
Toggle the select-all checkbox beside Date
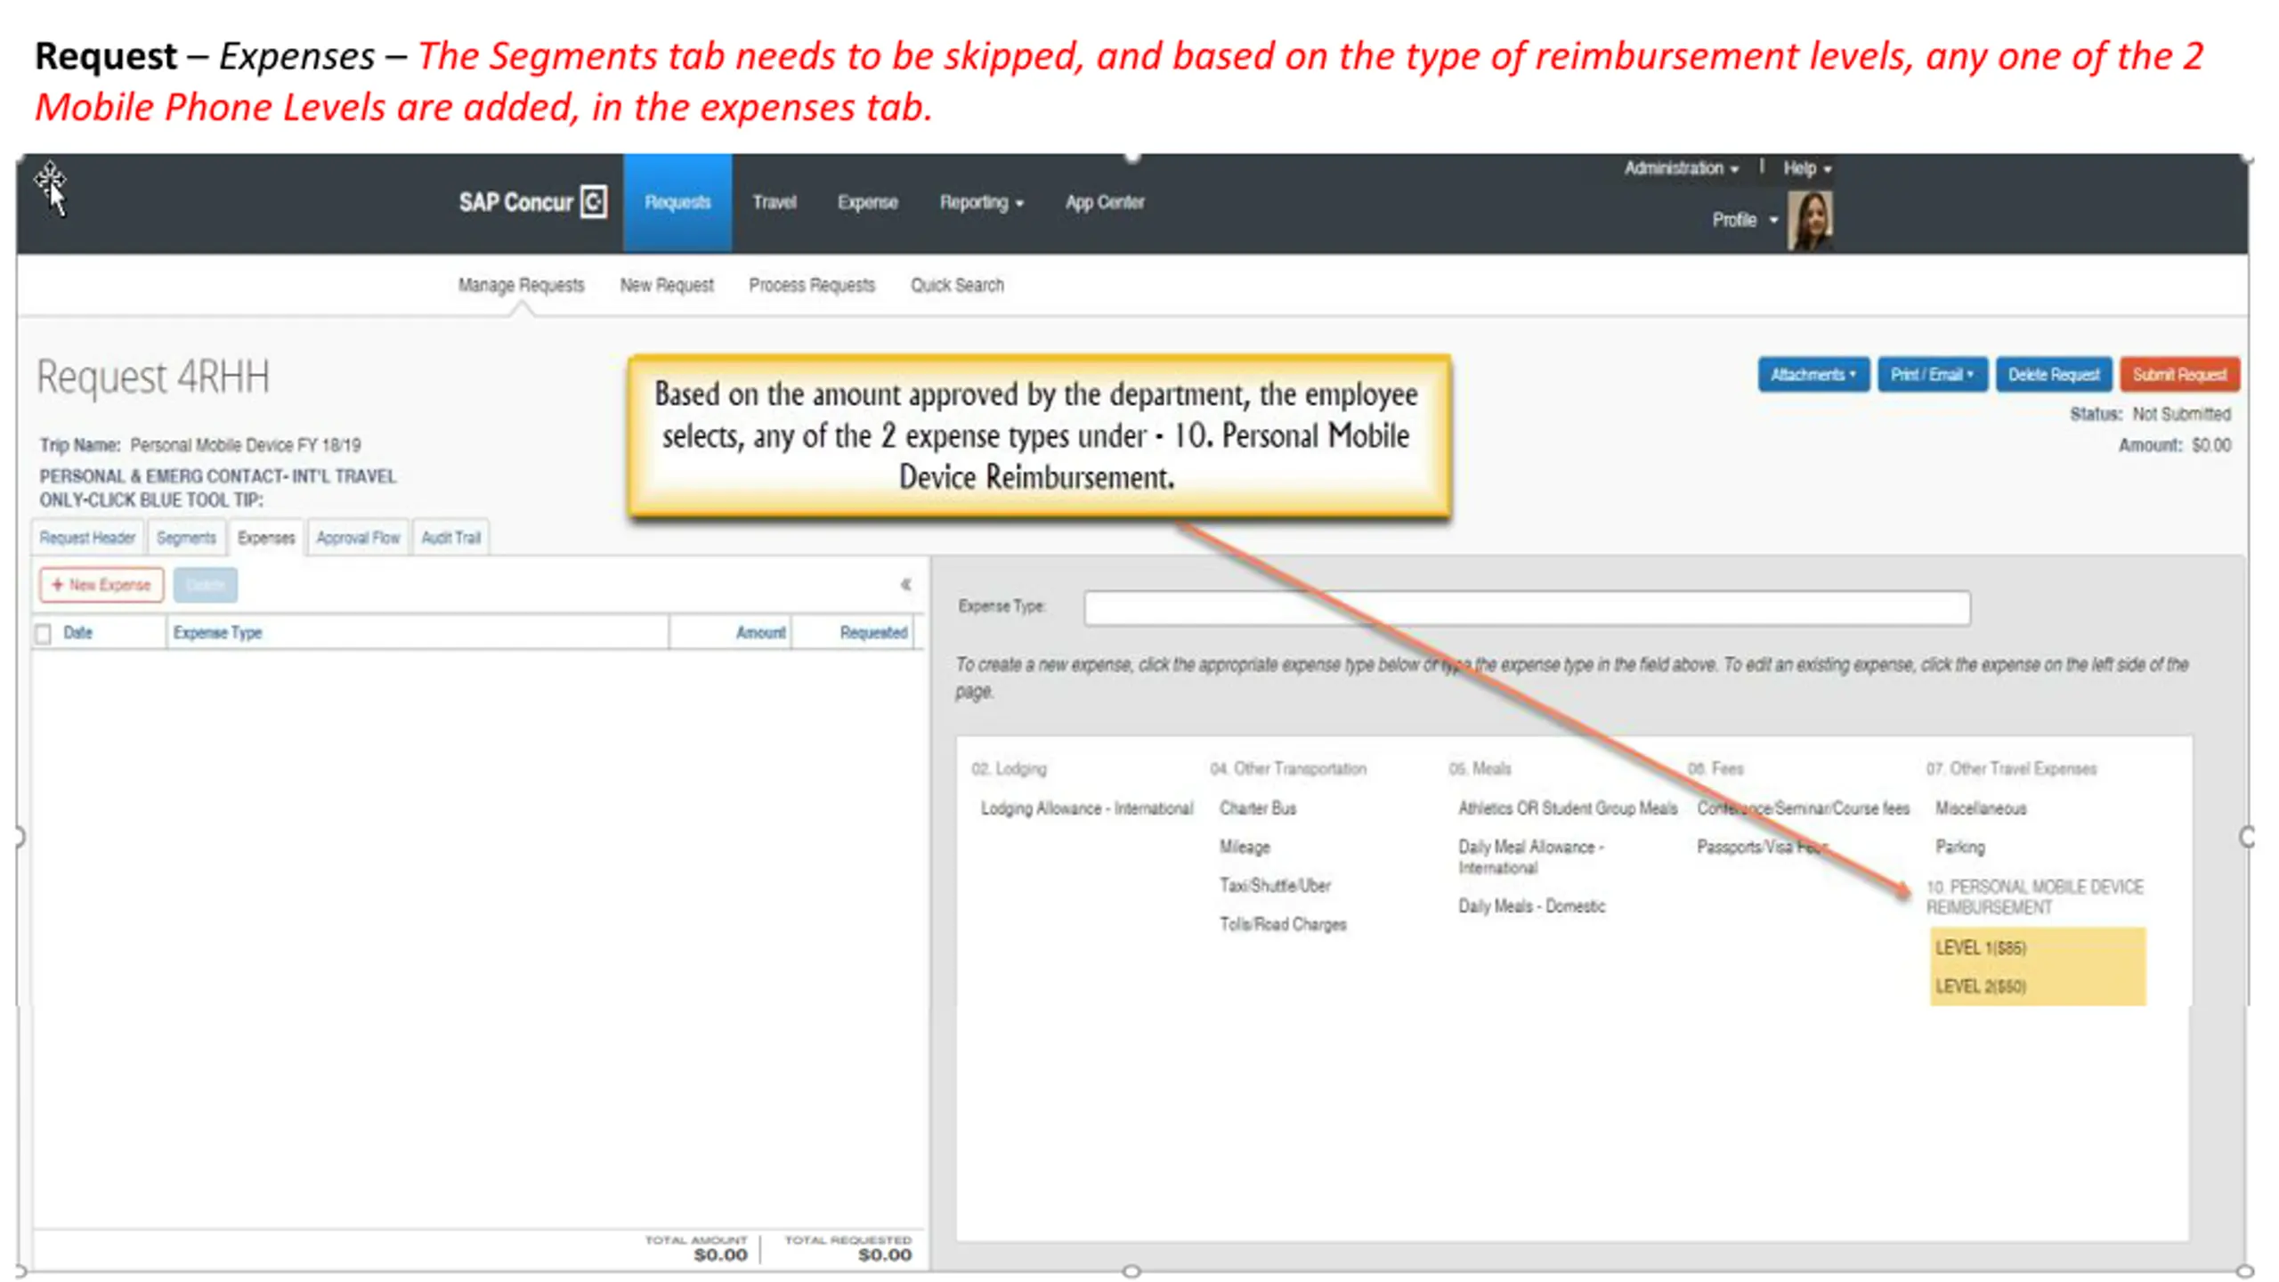[x=43, y=634]
